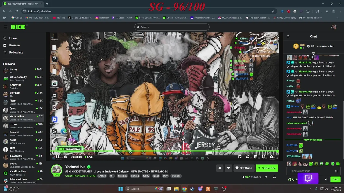Open Chrome extensions puzzle icon

tap(308, 11)
